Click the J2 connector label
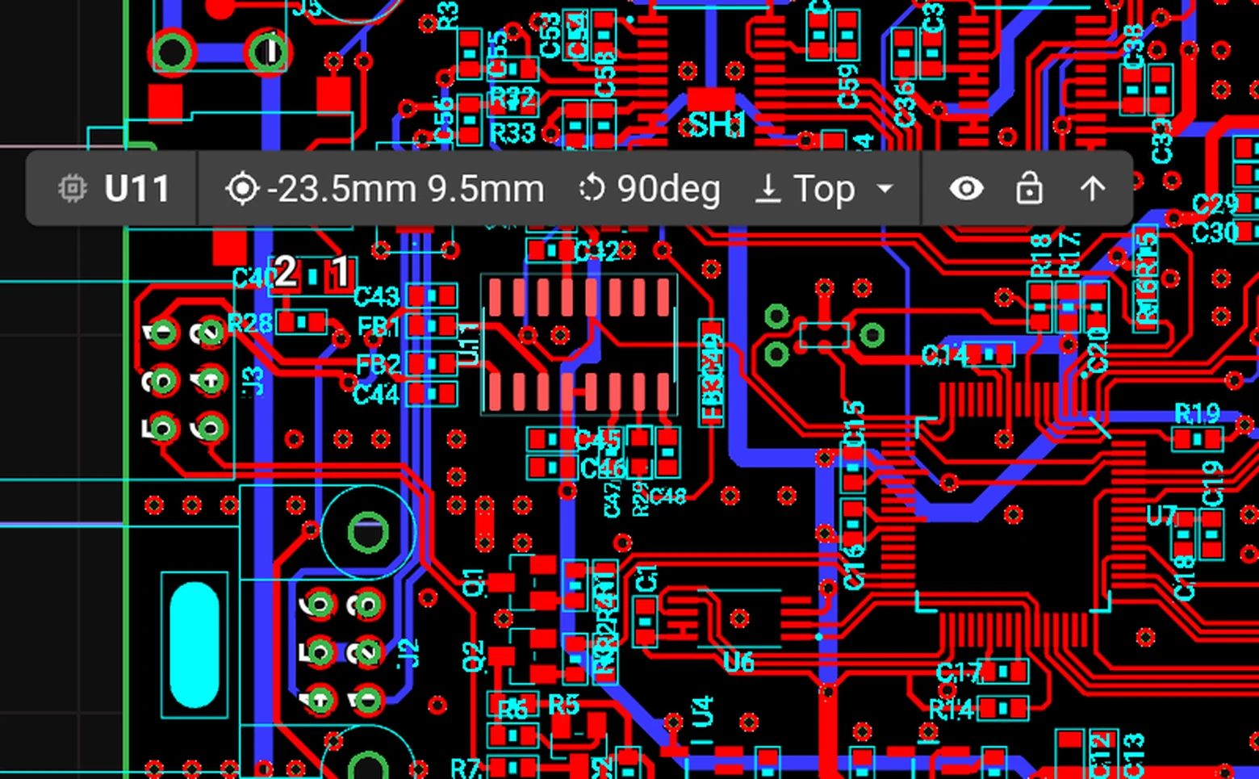The width and height of the screenshot is (1259, 779). (x=410, y=652)
